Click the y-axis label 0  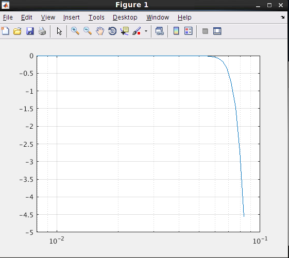(31, 56)
